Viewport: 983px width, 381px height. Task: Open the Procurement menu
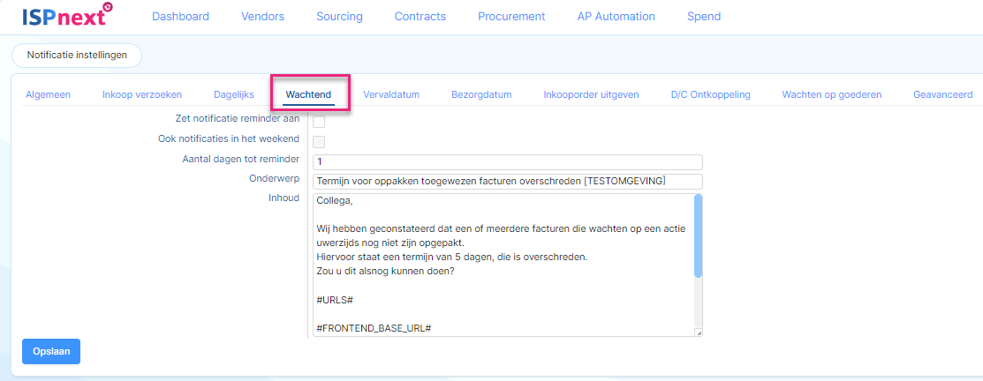click(x=511, y=17)
